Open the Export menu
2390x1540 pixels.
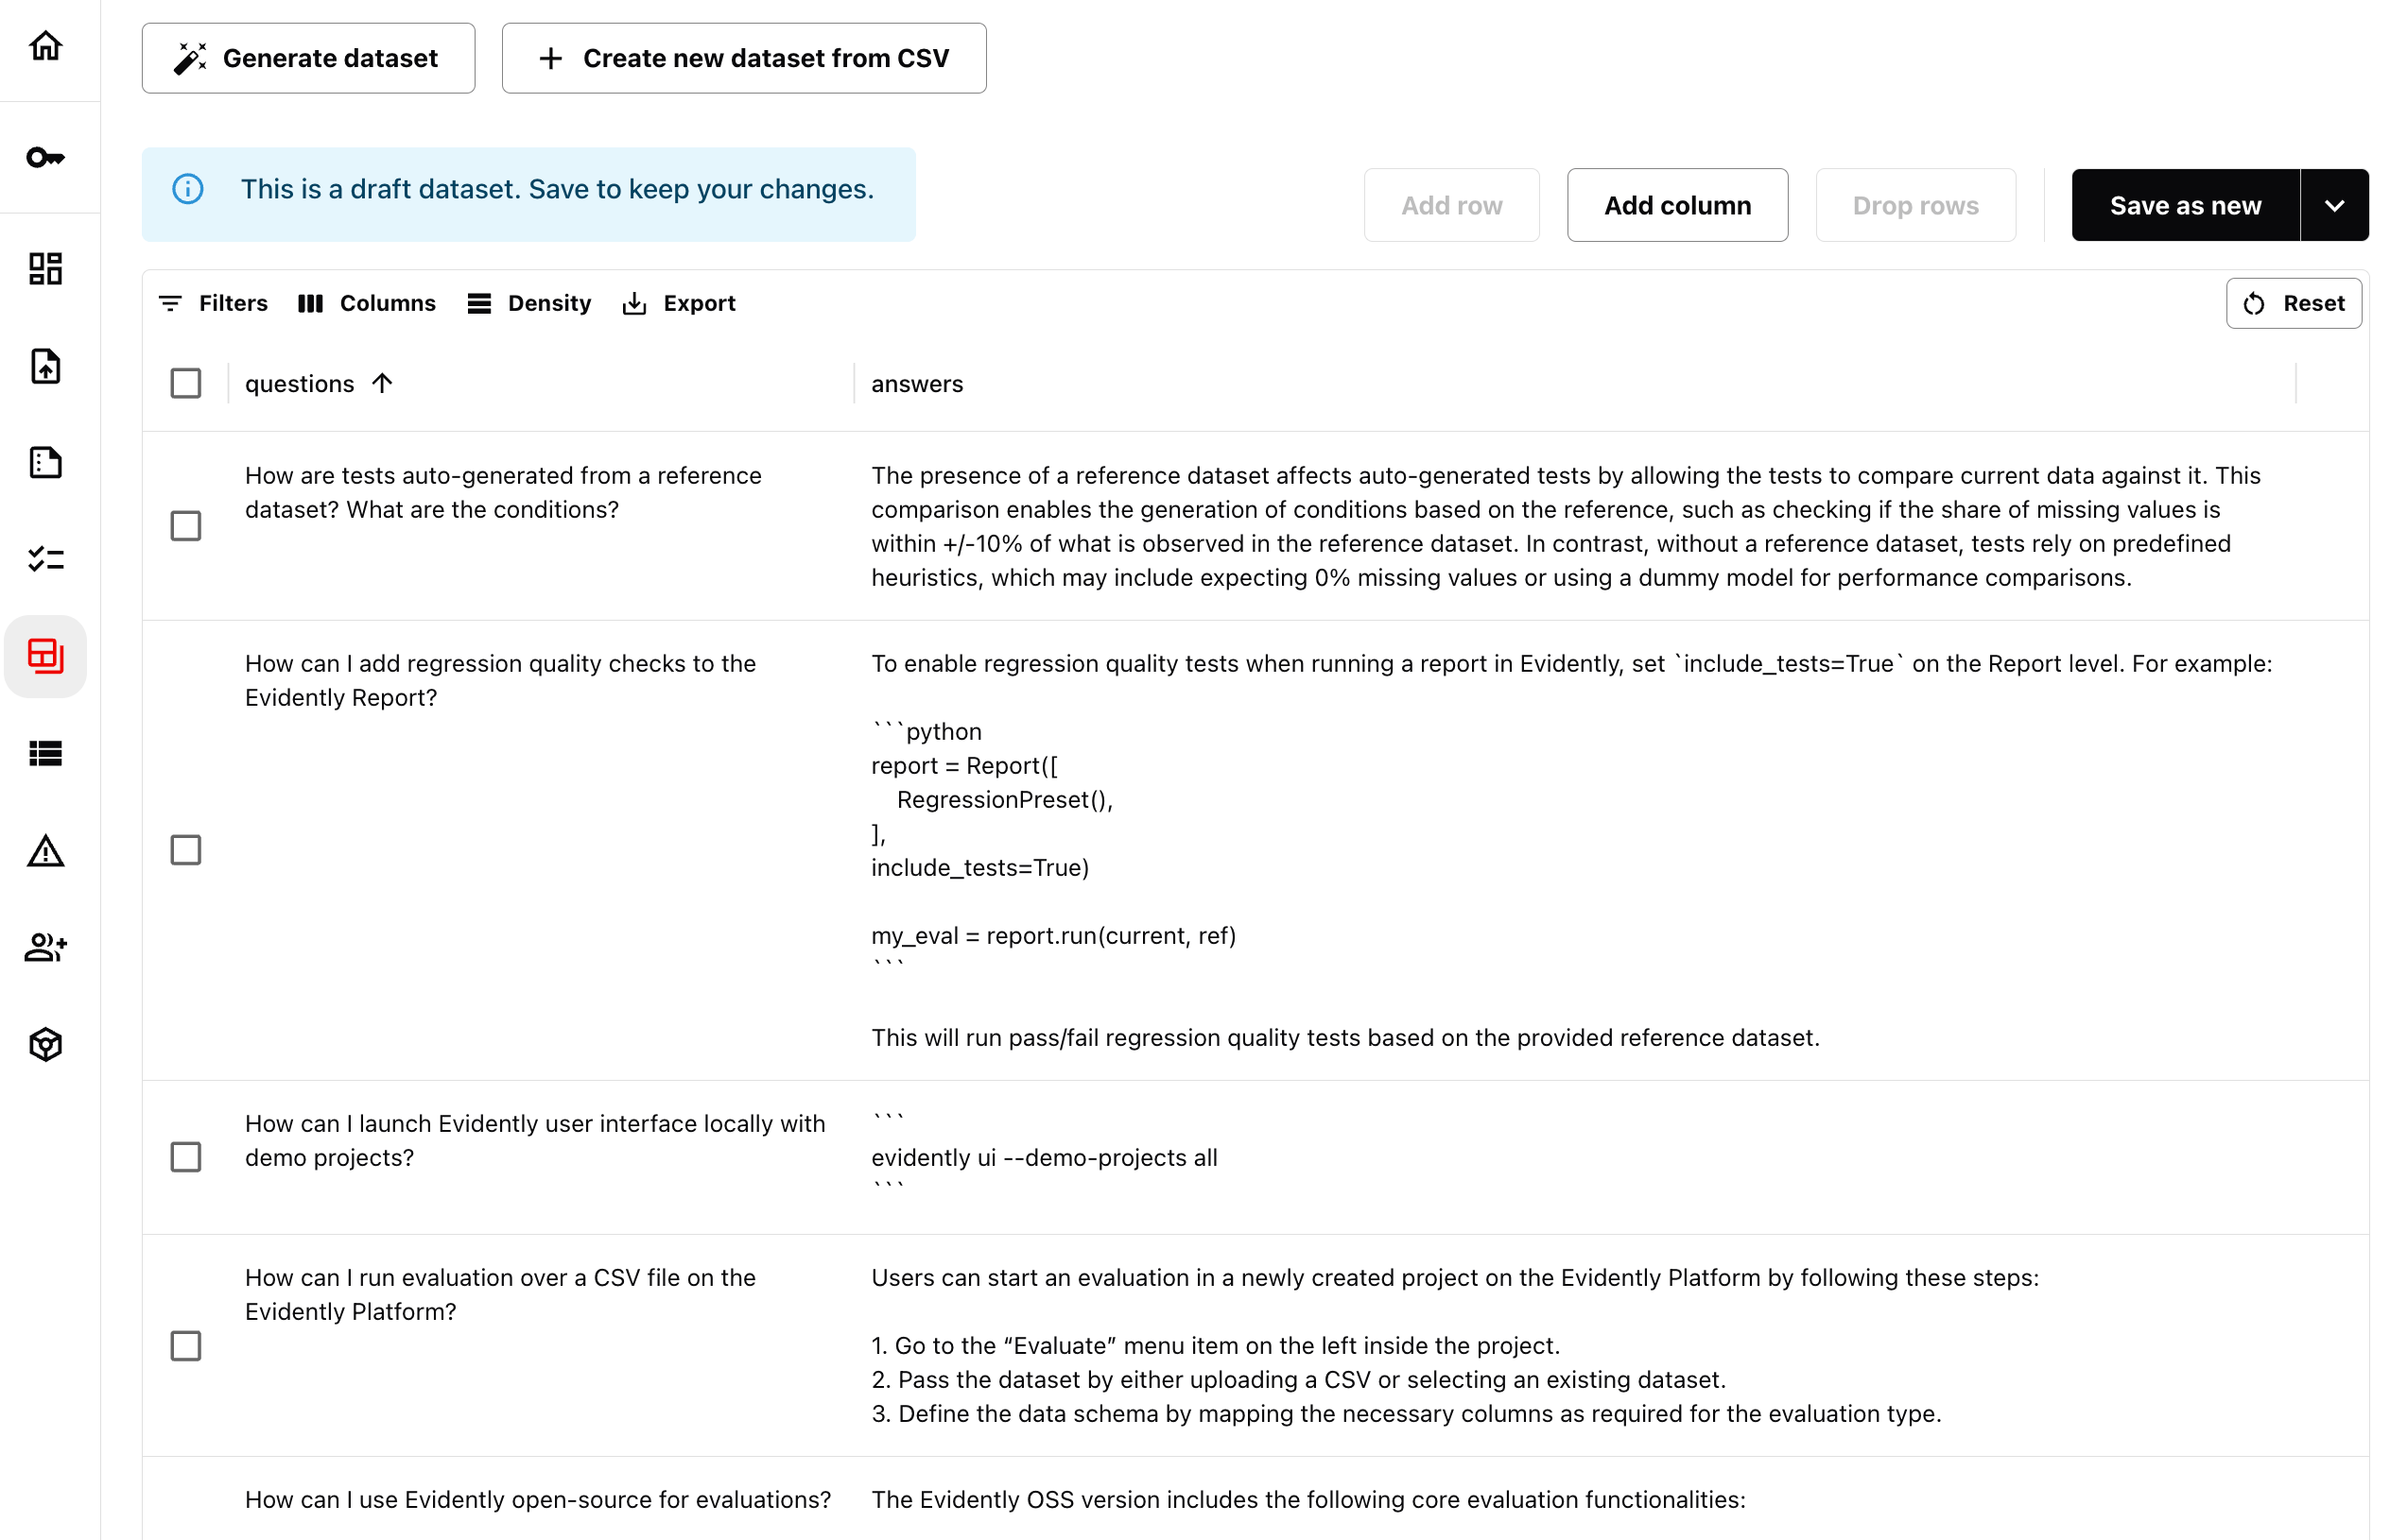(x=680, y=303)
